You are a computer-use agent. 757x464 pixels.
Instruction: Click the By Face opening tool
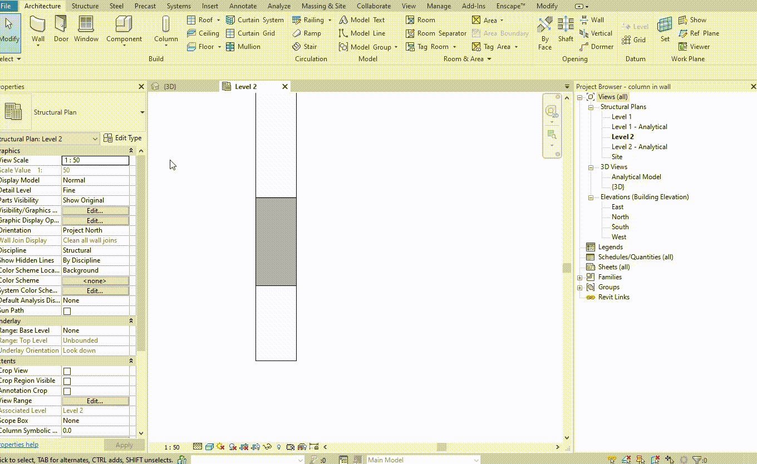point(545,33)
